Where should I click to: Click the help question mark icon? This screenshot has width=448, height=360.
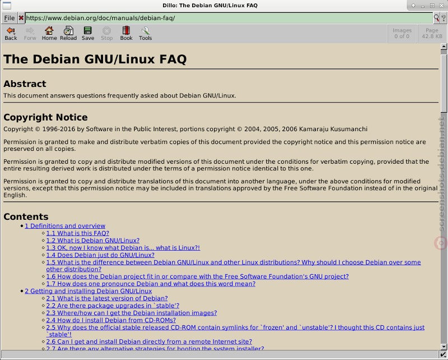444,18
